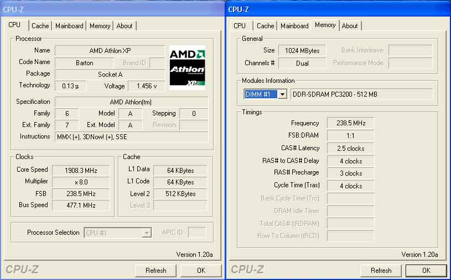Open Cache tab in right CPU-Z window

click(265, 26)
